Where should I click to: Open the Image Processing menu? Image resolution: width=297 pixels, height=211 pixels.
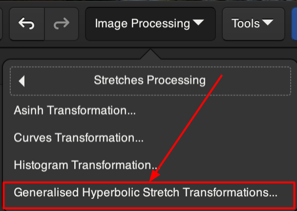[150, 23]
